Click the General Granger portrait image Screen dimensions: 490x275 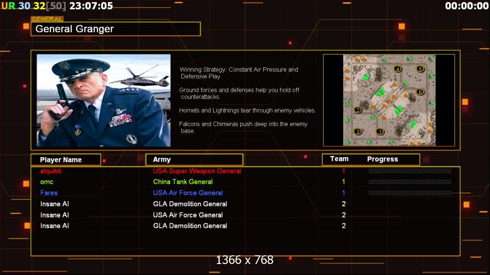coord(104,100)
